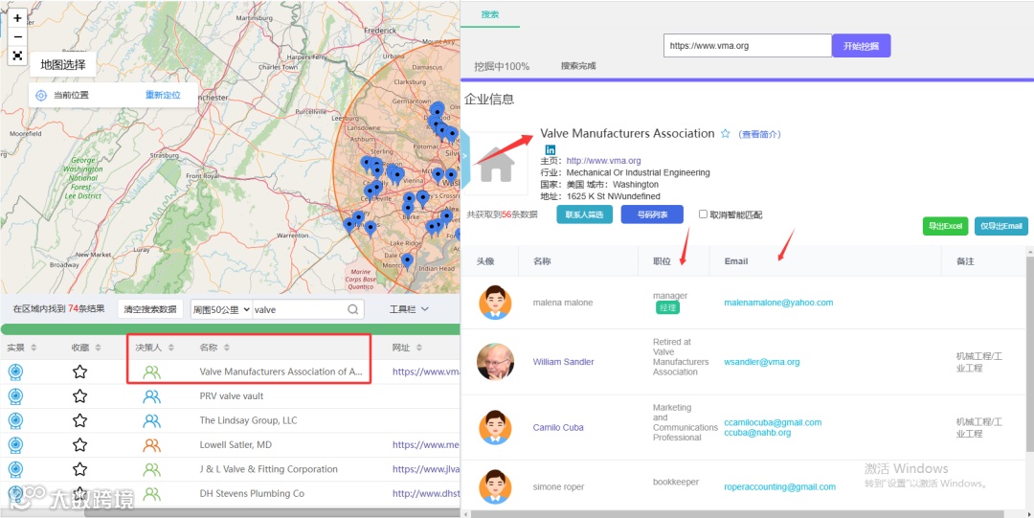Click 号码列表 button
Screen dimensions: 1034x518
point(652,214)
